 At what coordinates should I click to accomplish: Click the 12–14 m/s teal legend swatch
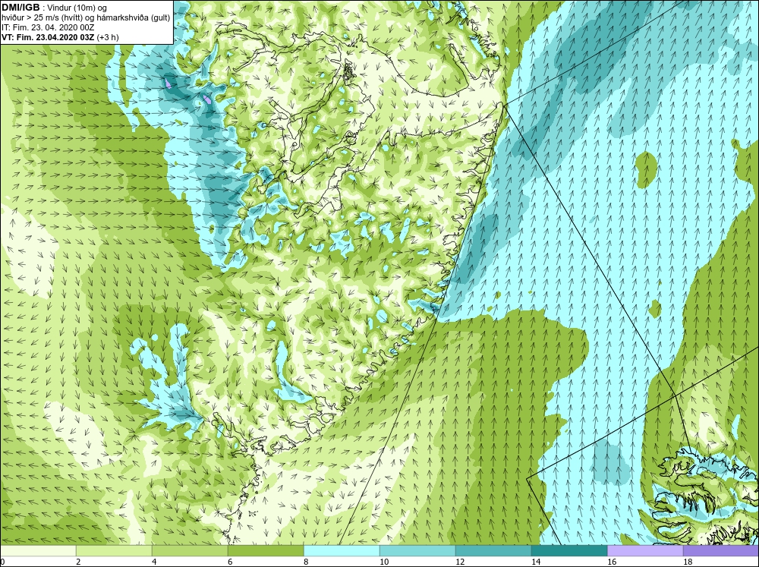tap(493, 551)
